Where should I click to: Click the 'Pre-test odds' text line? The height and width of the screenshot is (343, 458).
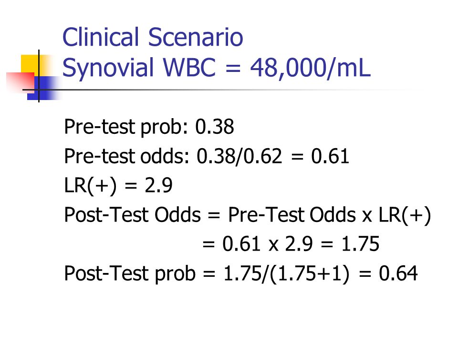[x=207, y=156]
